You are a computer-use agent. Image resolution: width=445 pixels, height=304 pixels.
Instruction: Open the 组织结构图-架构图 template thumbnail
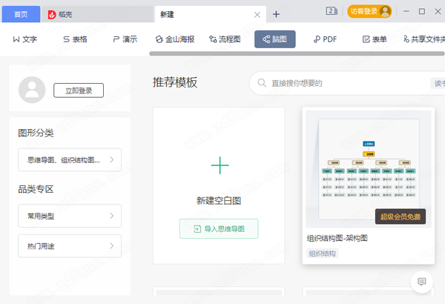click(x=367, y=170)
